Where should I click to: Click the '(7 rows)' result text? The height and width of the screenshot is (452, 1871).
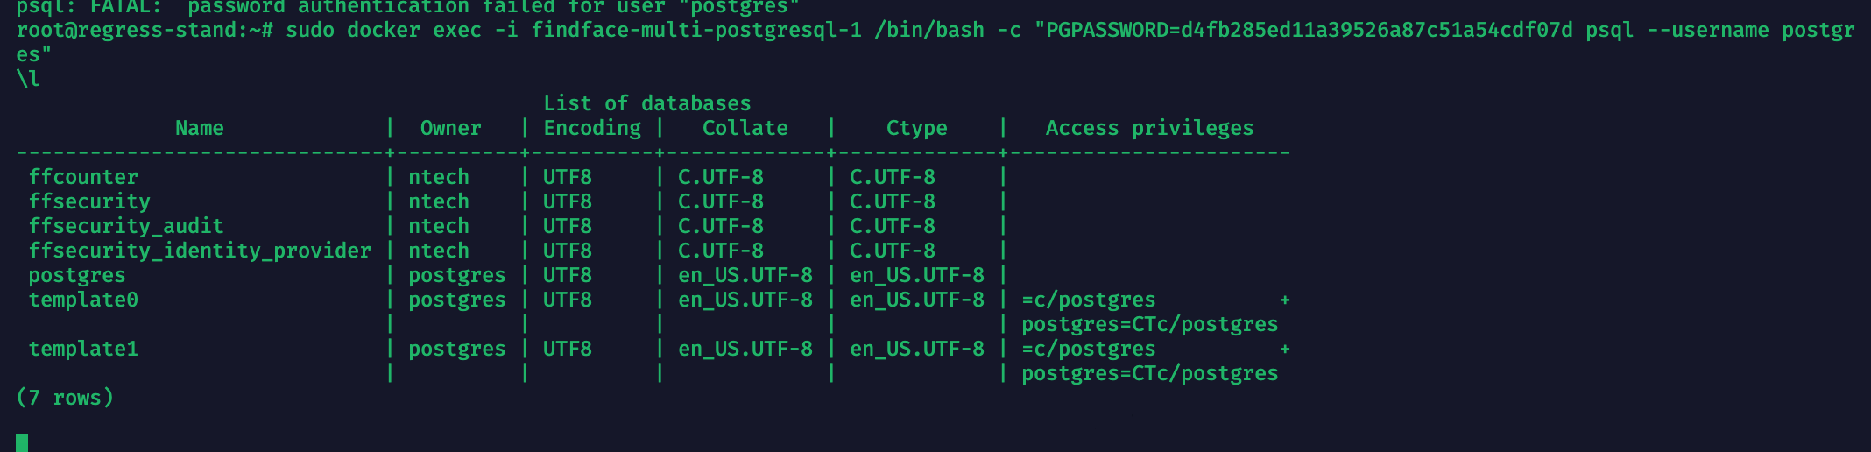pyautogui.click(x=65, y=398)
